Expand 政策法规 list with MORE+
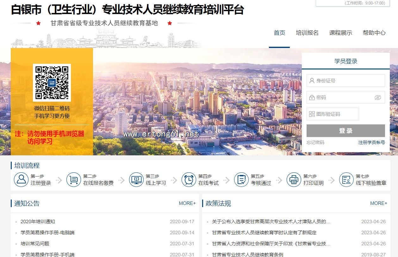The width and height of the screenshot is (398, 257). click(x=378, y=203)
